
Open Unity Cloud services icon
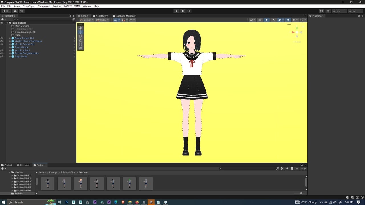tap(15, 11)
